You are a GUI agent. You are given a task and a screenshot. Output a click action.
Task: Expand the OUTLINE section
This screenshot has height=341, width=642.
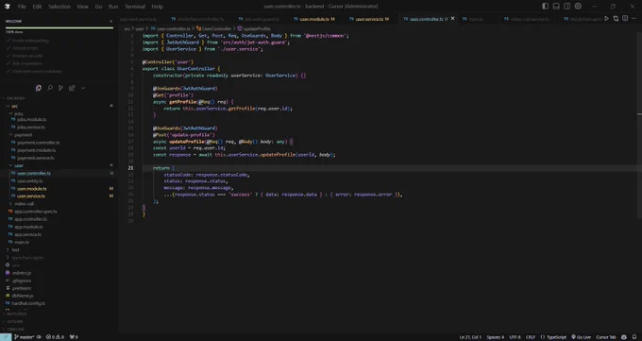point(14,322)
